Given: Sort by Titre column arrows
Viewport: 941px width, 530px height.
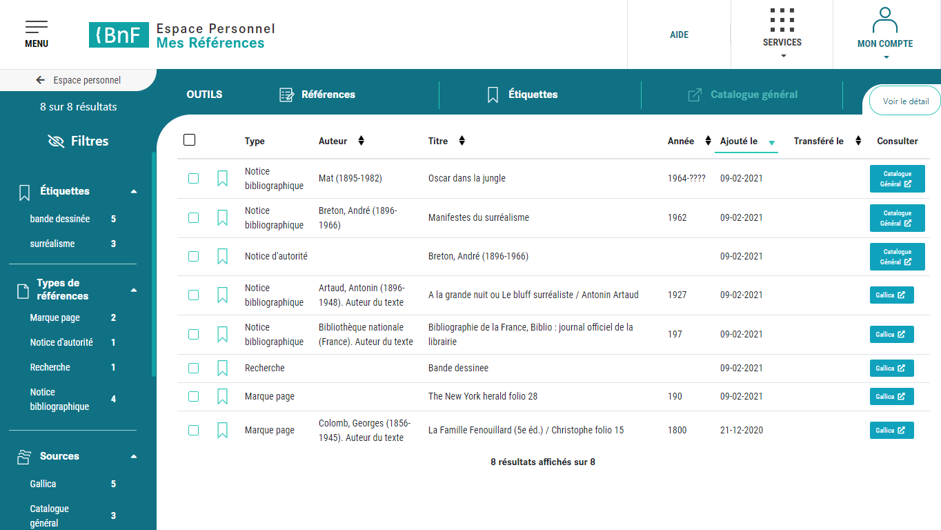Looking at the screenshot, I should [x=462, y=141].
